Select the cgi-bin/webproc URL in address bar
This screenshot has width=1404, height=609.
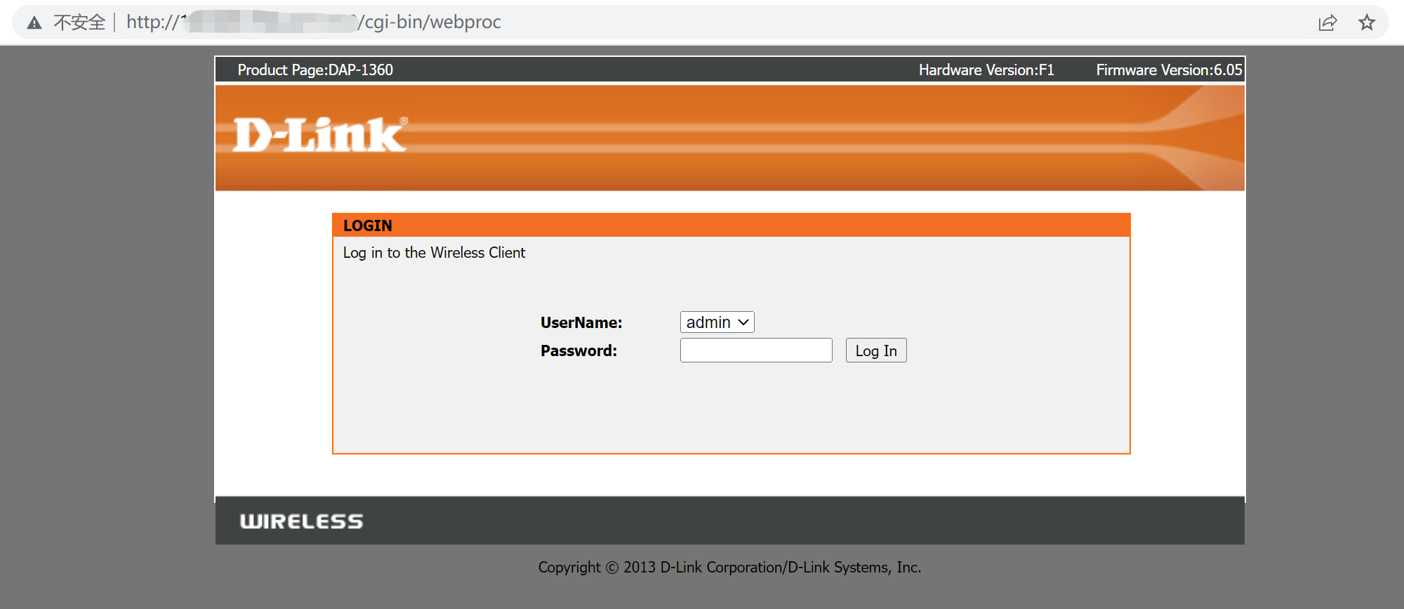coord(430,22)
